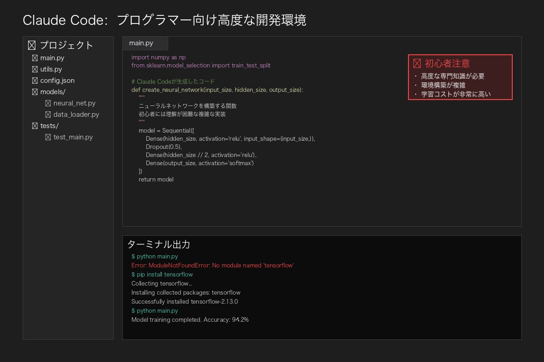The image size is (544, 362).
Task: Click the Dropout(0.5) line
Action: [164, 147]
